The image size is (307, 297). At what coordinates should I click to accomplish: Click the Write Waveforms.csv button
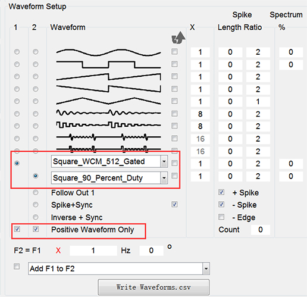click(x=153, y=287)
